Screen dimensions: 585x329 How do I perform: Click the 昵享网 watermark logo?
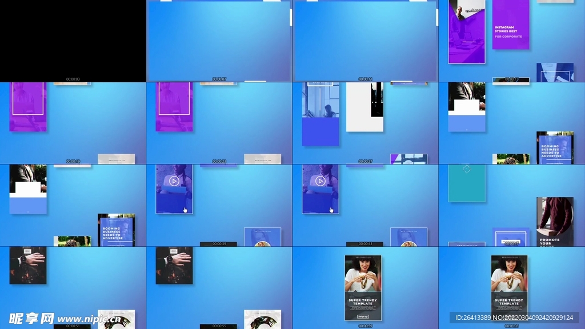pyautogui.click(x=31, y=318)
